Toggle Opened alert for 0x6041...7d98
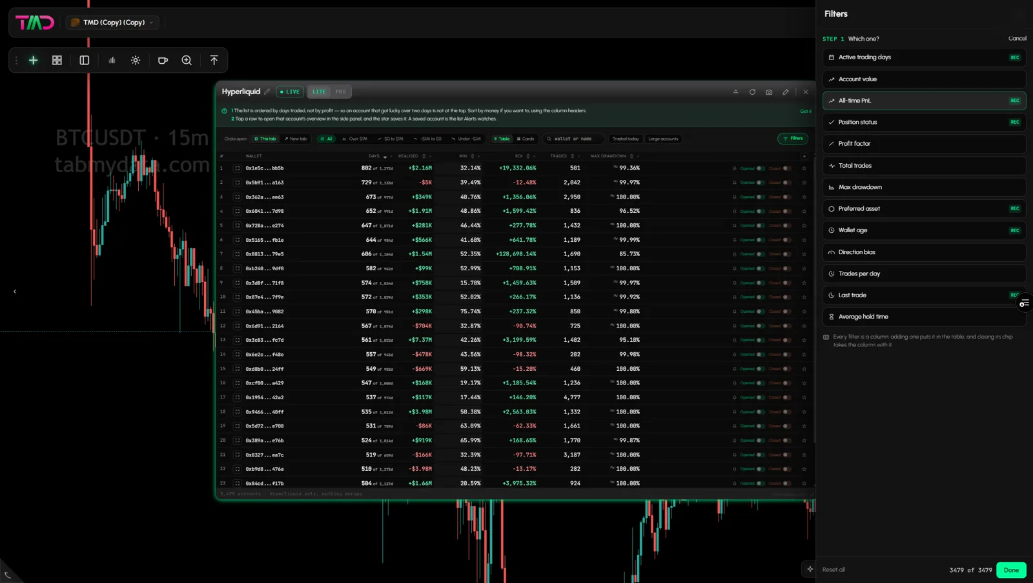1033x583 pixels. (x=760, y=211)
